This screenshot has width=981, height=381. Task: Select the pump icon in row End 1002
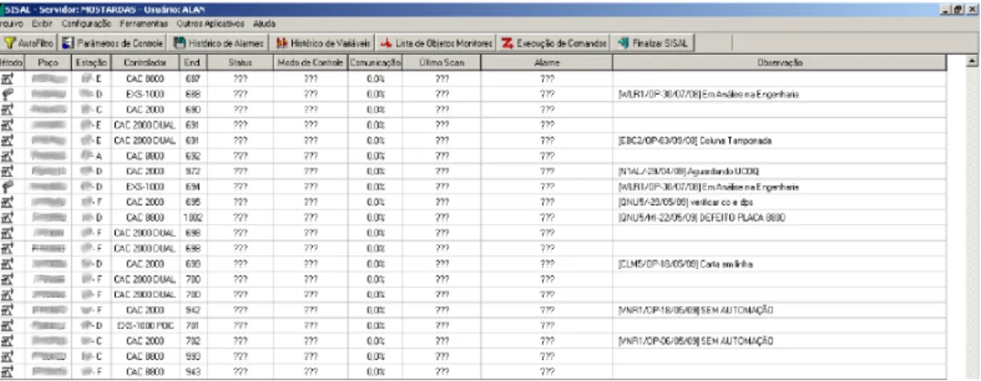click(8, 217)
